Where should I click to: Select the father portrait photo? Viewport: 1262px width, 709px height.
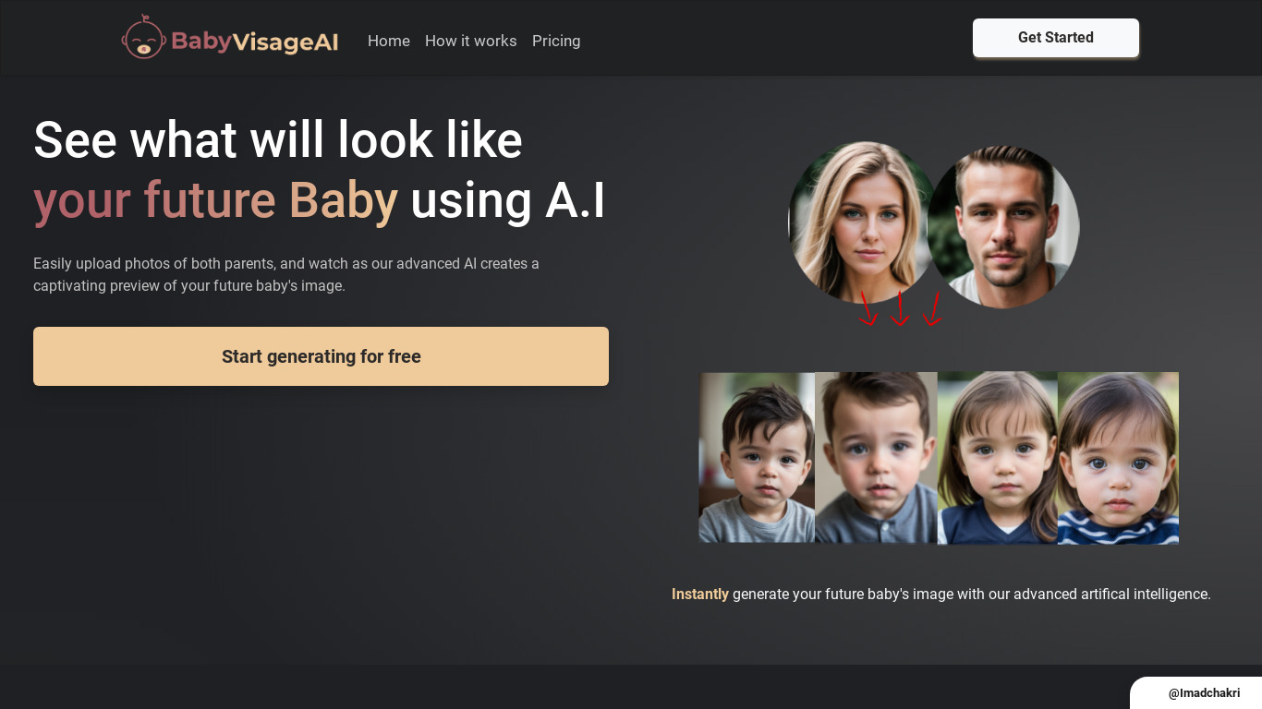[x=1005, y=226]
